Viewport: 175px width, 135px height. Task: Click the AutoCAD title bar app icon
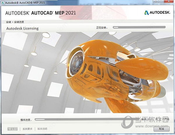3,3
